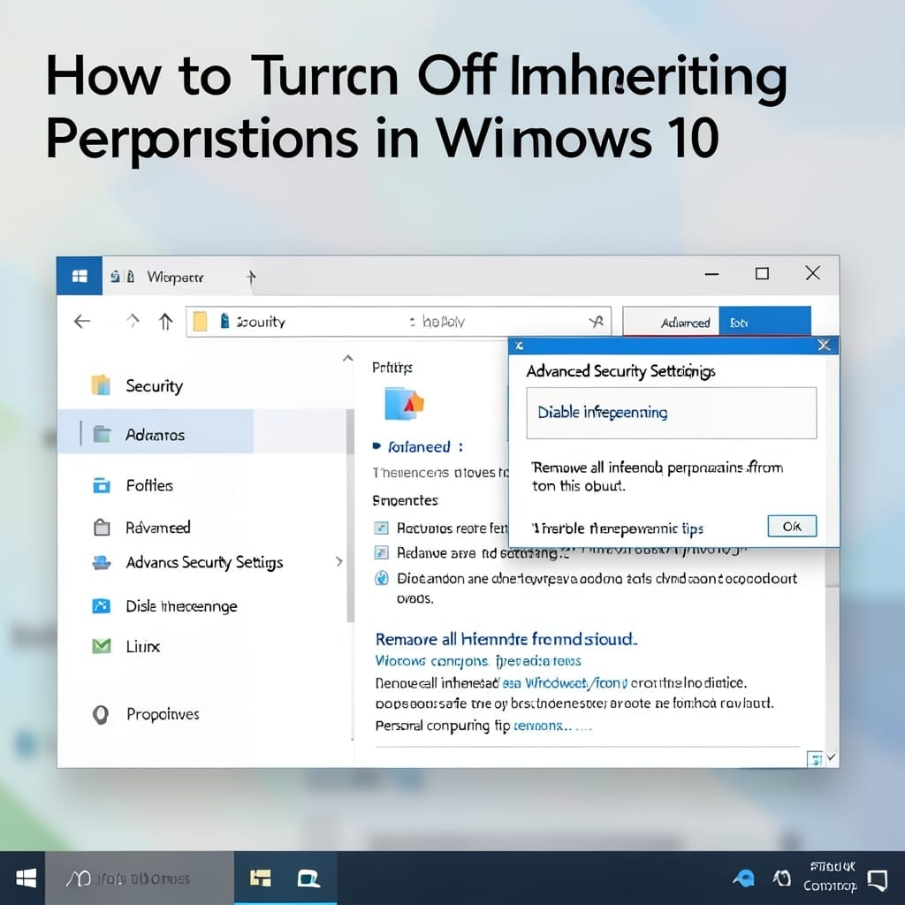Image resolution: width=905 pixels, height=905 pixels.
Task: Click the back arrow in the navigation bar
Action: tap(82, 322)
